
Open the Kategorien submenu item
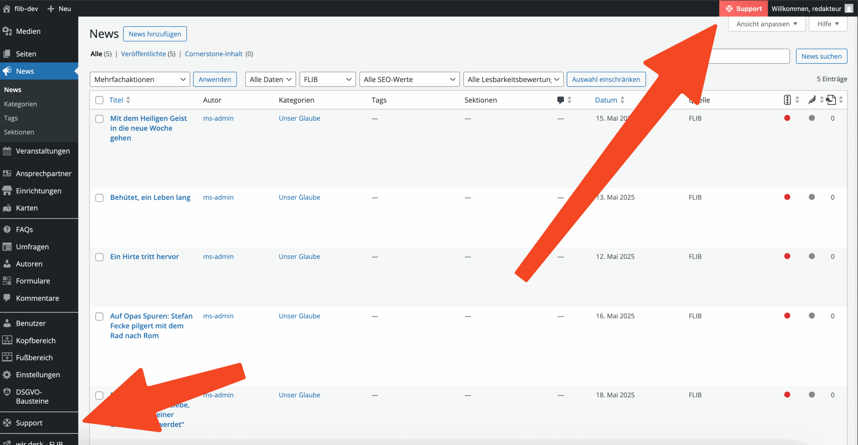[x=20, y=104]
